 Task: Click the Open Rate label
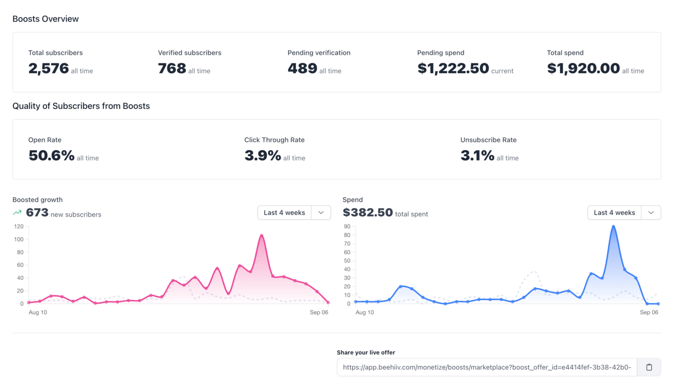coord(45,140)
